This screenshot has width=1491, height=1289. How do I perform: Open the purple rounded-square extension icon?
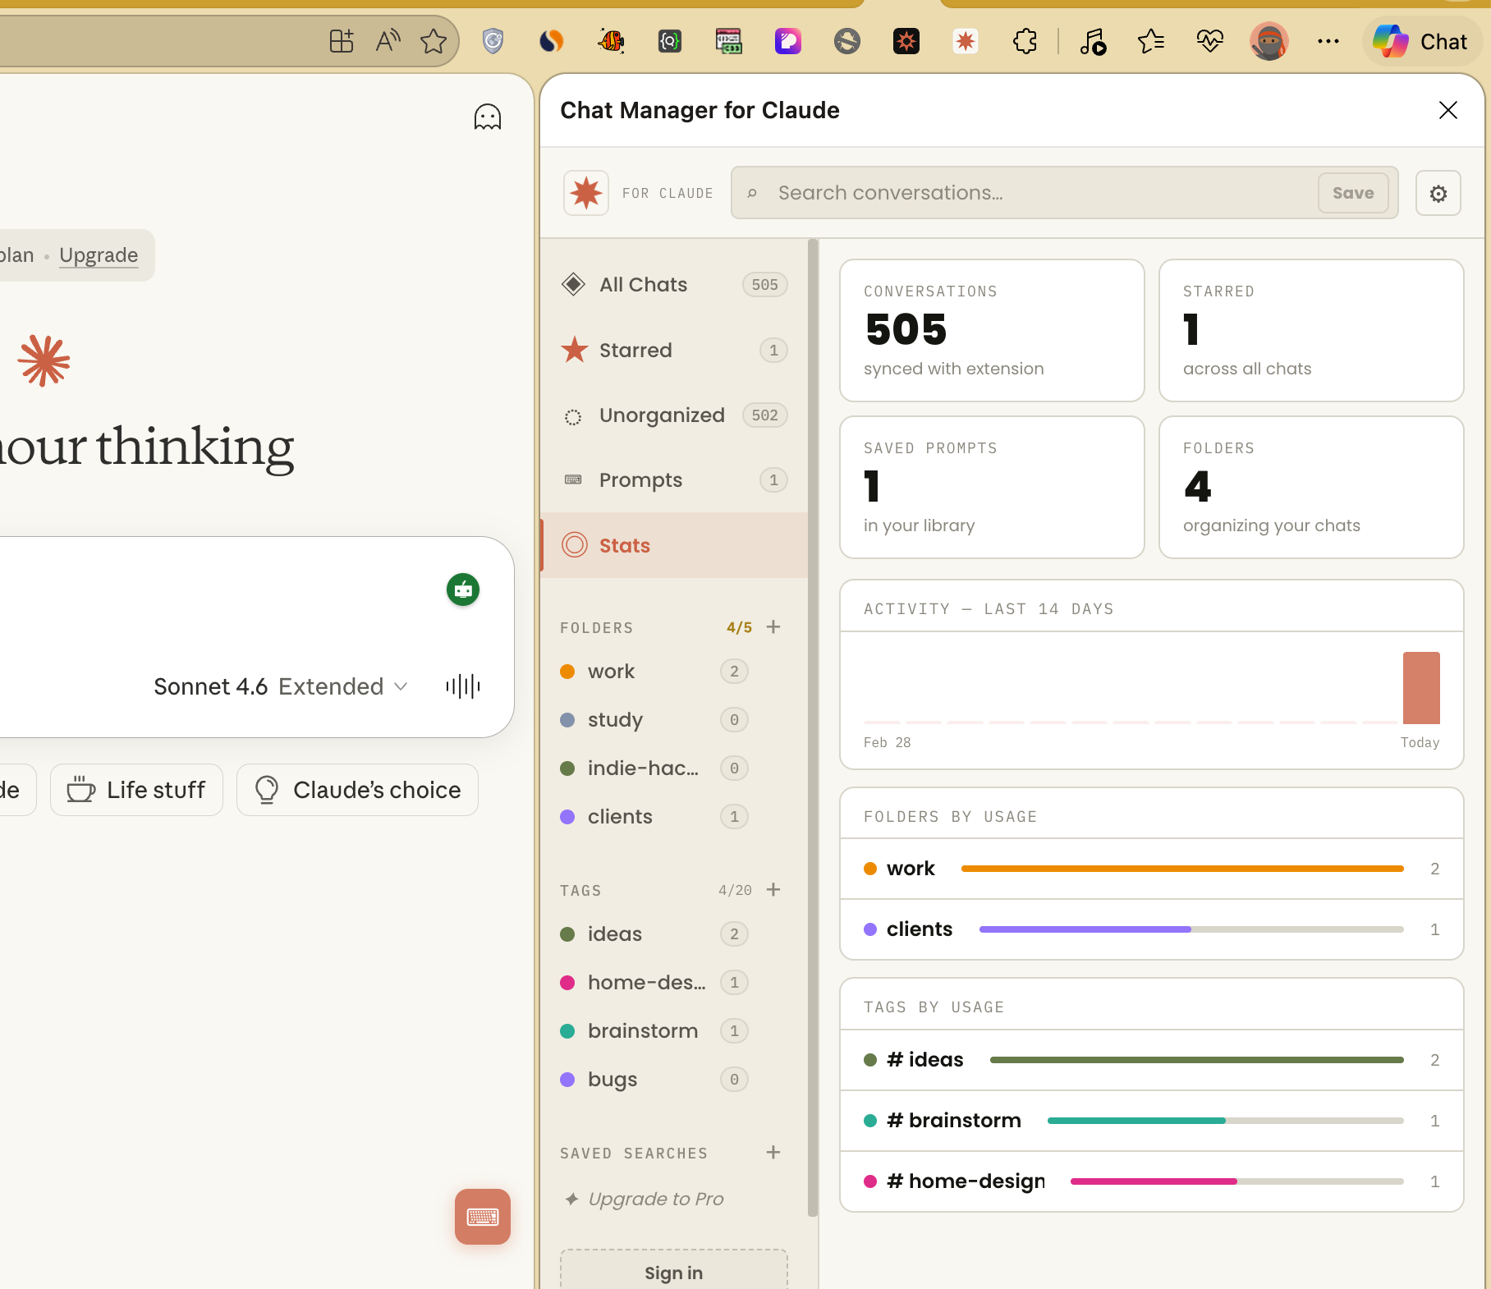788,41
